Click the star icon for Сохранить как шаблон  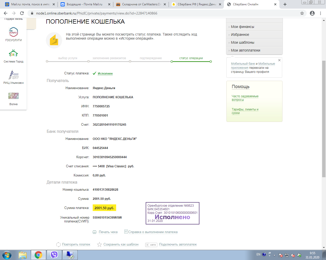tap(99, 245)
